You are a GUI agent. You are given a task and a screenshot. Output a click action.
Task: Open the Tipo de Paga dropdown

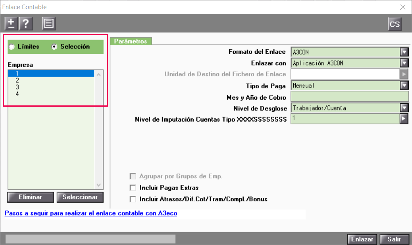tap(404, 85)
